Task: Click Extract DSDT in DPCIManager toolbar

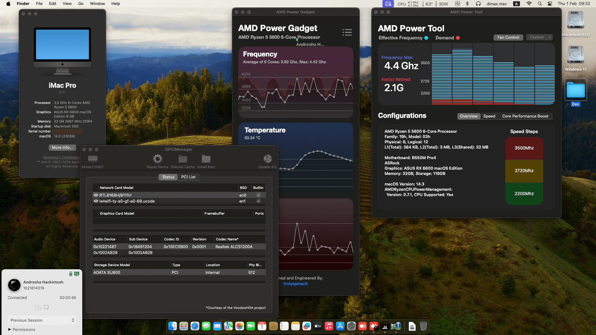Action: 93,162
